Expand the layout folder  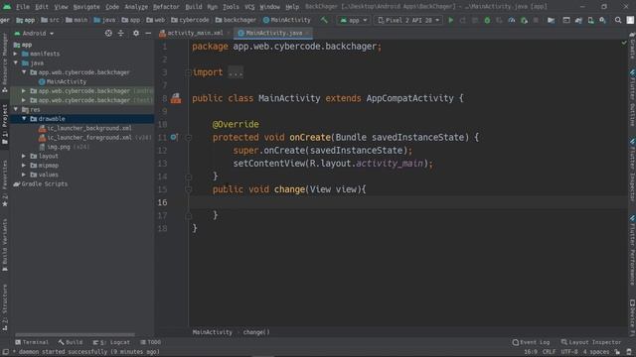[x=24, y=156]
